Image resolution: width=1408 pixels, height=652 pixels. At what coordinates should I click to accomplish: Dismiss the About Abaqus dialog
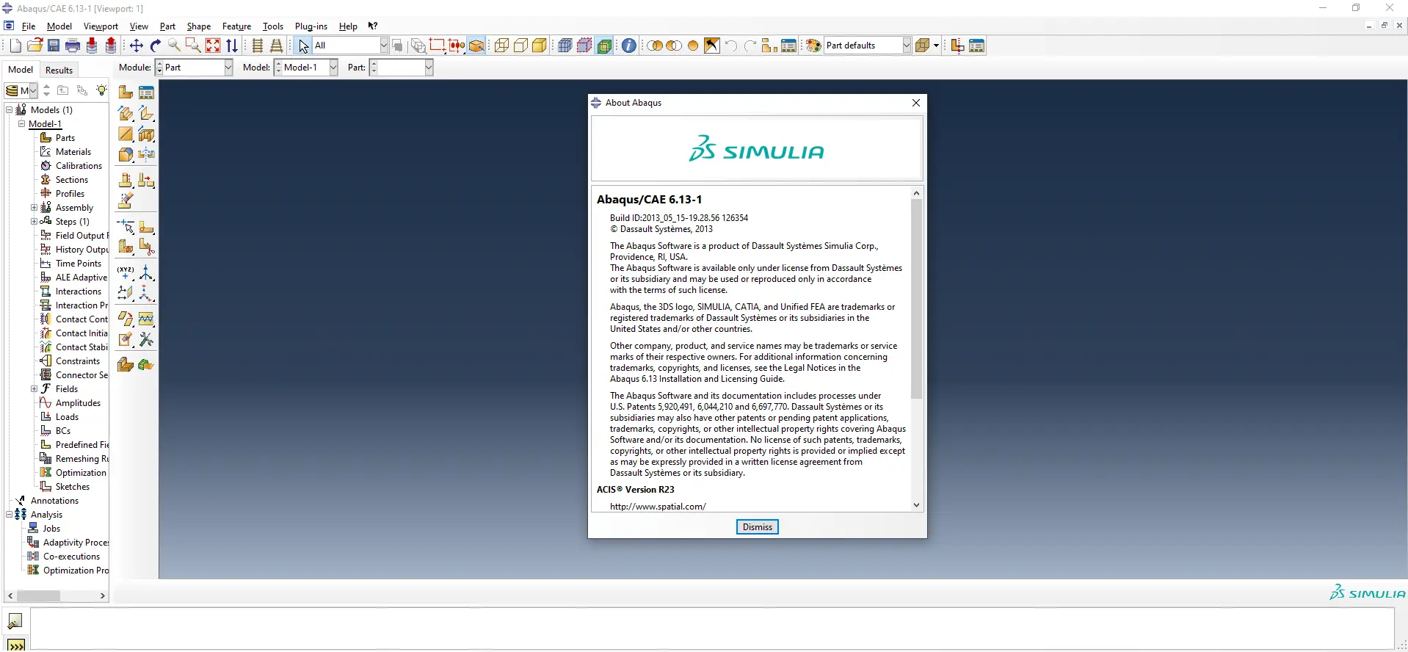[x=757, y=527]
